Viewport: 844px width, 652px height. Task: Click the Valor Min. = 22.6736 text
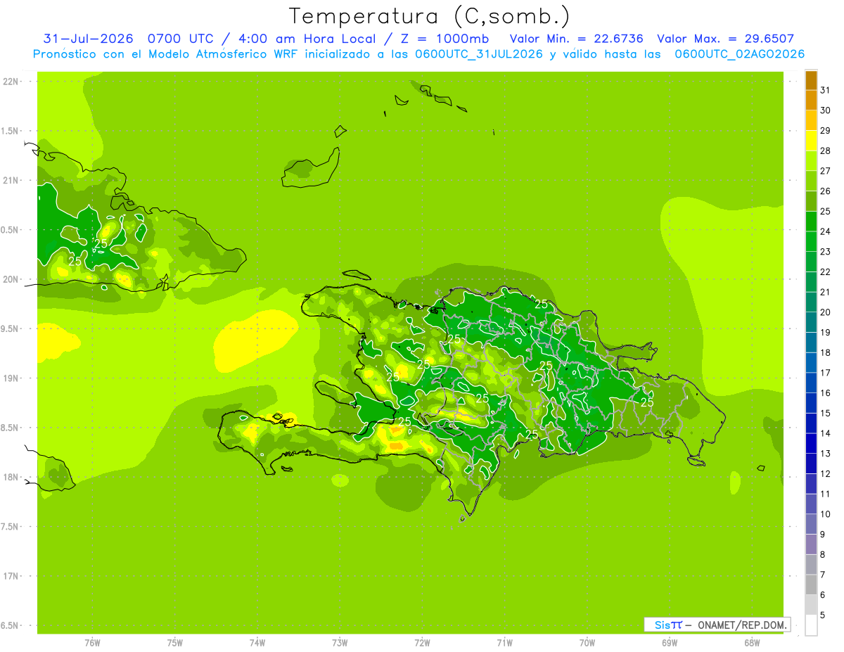click(x=576, y=39)
